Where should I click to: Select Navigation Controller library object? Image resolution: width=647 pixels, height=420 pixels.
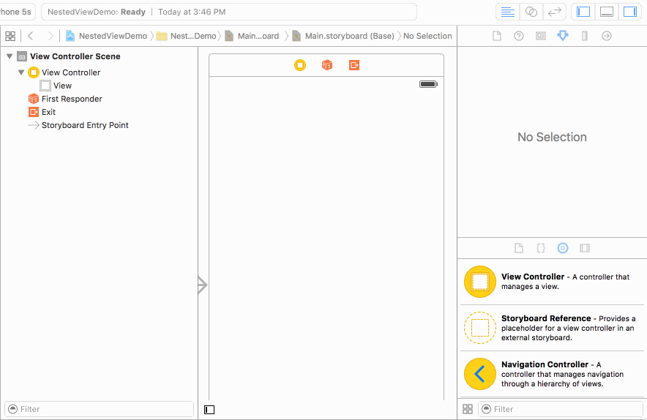tap(552, 374)
